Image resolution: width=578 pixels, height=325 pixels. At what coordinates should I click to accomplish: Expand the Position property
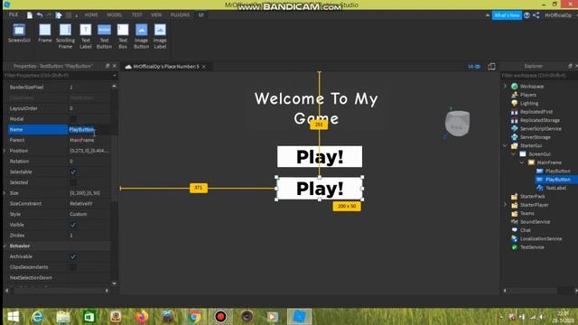tap(5, 151)
